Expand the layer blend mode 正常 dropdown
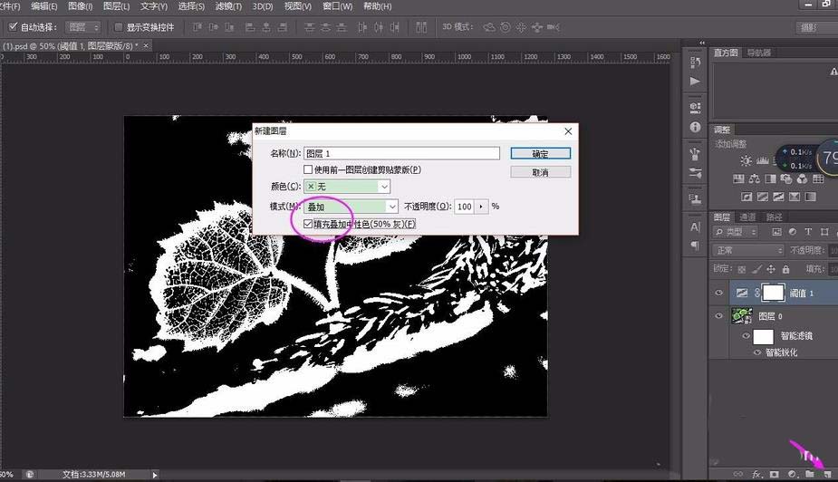This screenshot has height=482, width=838. pos(748,250)
